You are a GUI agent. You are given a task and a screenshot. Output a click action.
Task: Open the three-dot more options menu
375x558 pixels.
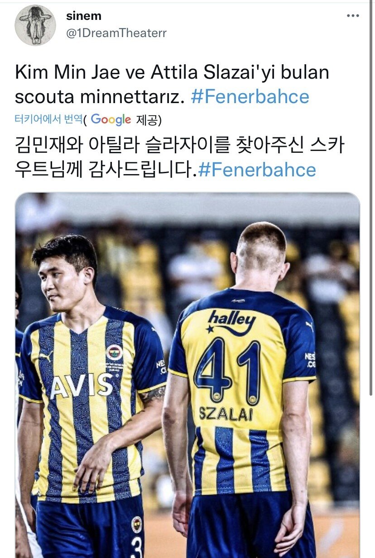[353, 16]
